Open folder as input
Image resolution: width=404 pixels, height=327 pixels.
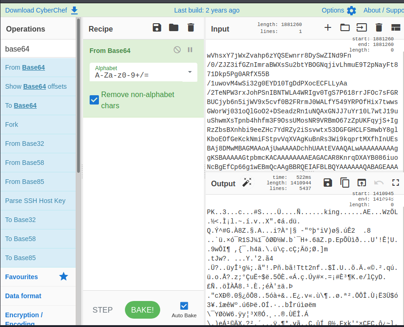point(345,27)
